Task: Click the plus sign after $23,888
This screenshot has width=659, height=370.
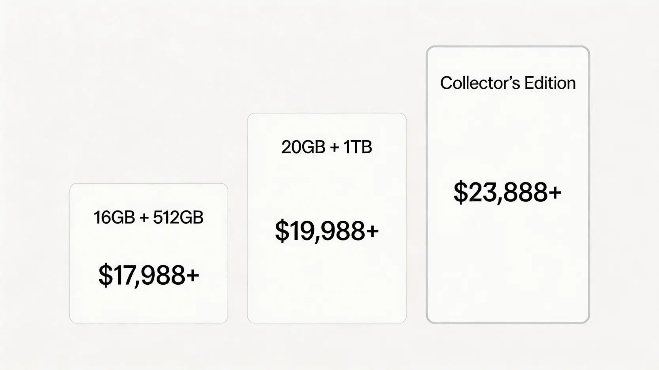Action: point(555,192)
